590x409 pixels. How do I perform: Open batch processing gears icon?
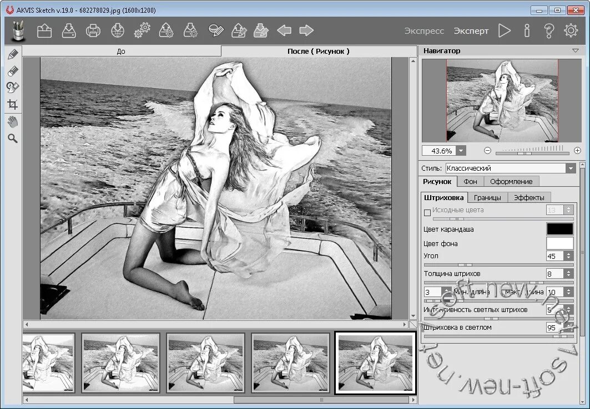coord(142,30)
